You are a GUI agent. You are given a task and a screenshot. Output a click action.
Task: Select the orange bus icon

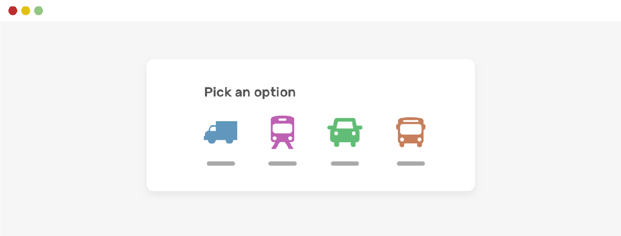[x=411, y=132]
